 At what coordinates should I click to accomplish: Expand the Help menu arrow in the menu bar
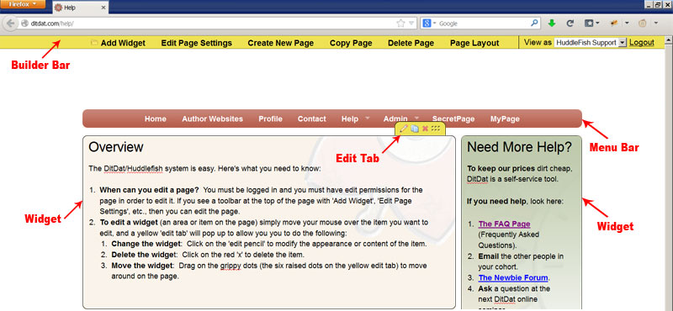368,117
